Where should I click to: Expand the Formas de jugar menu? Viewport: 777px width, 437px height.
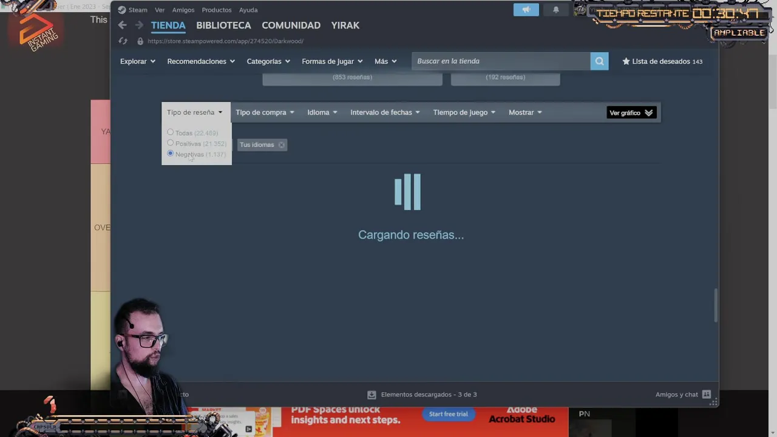click(x=332, y=61)
